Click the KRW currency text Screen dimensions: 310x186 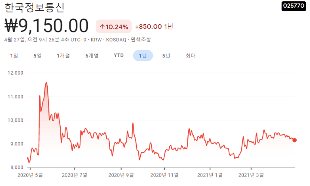point(96,40)
